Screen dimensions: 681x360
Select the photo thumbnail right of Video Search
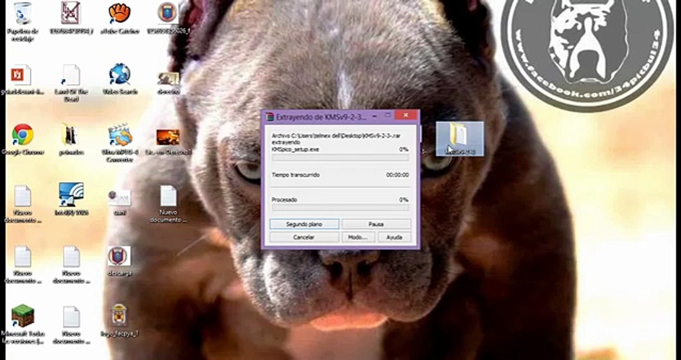click(168, 78)
